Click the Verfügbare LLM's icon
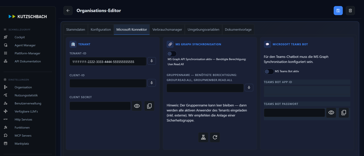This screenshot has height=156, width=364. point(6,111)
